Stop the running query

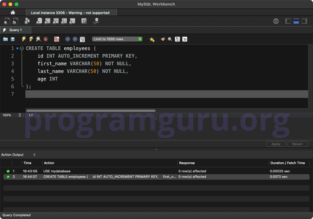tap(46, 39)
